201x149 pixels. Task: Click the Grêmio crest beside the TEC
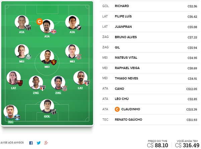pyautogui.click(x=17, y=117)
